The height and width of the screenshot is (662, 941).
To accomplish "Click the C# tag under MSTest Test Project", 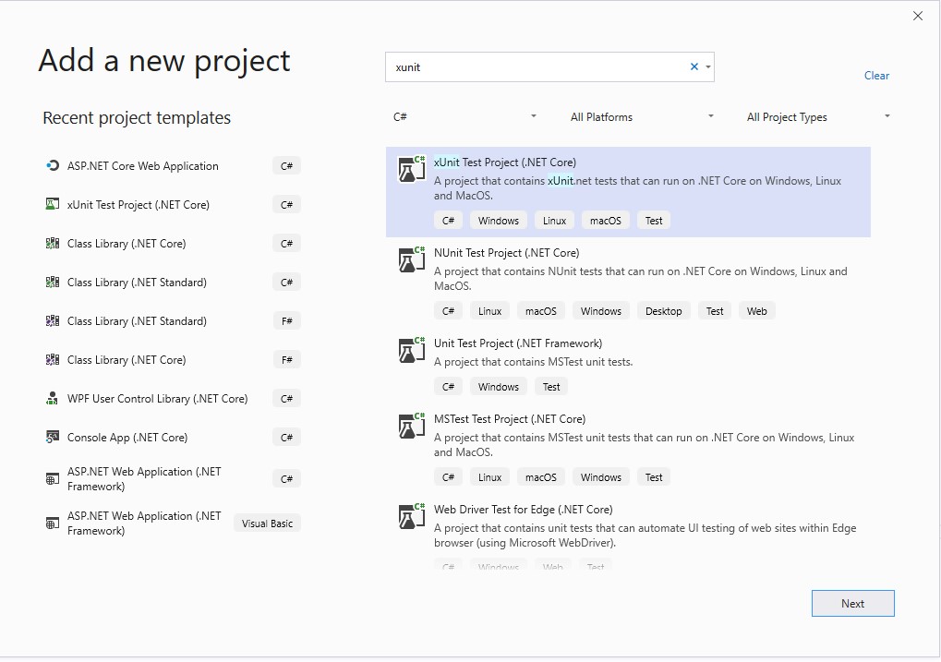I will pyautogui.click(x=448, y=477).
